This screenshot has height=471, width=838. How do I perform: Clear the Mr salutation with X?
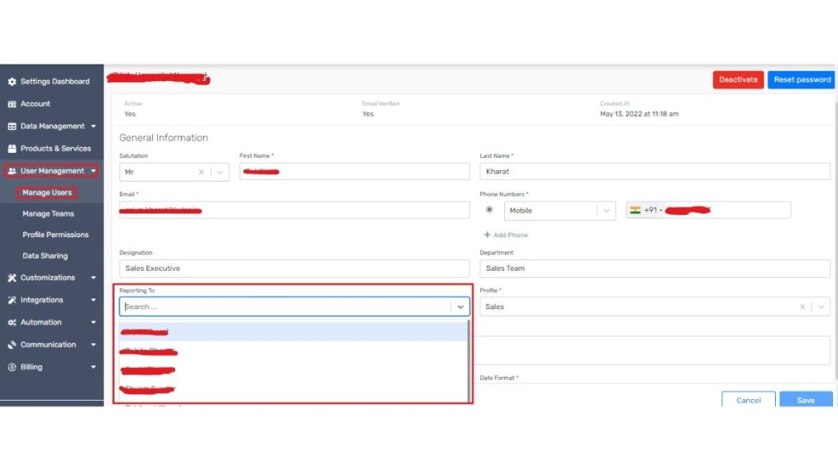pos(201,172)
